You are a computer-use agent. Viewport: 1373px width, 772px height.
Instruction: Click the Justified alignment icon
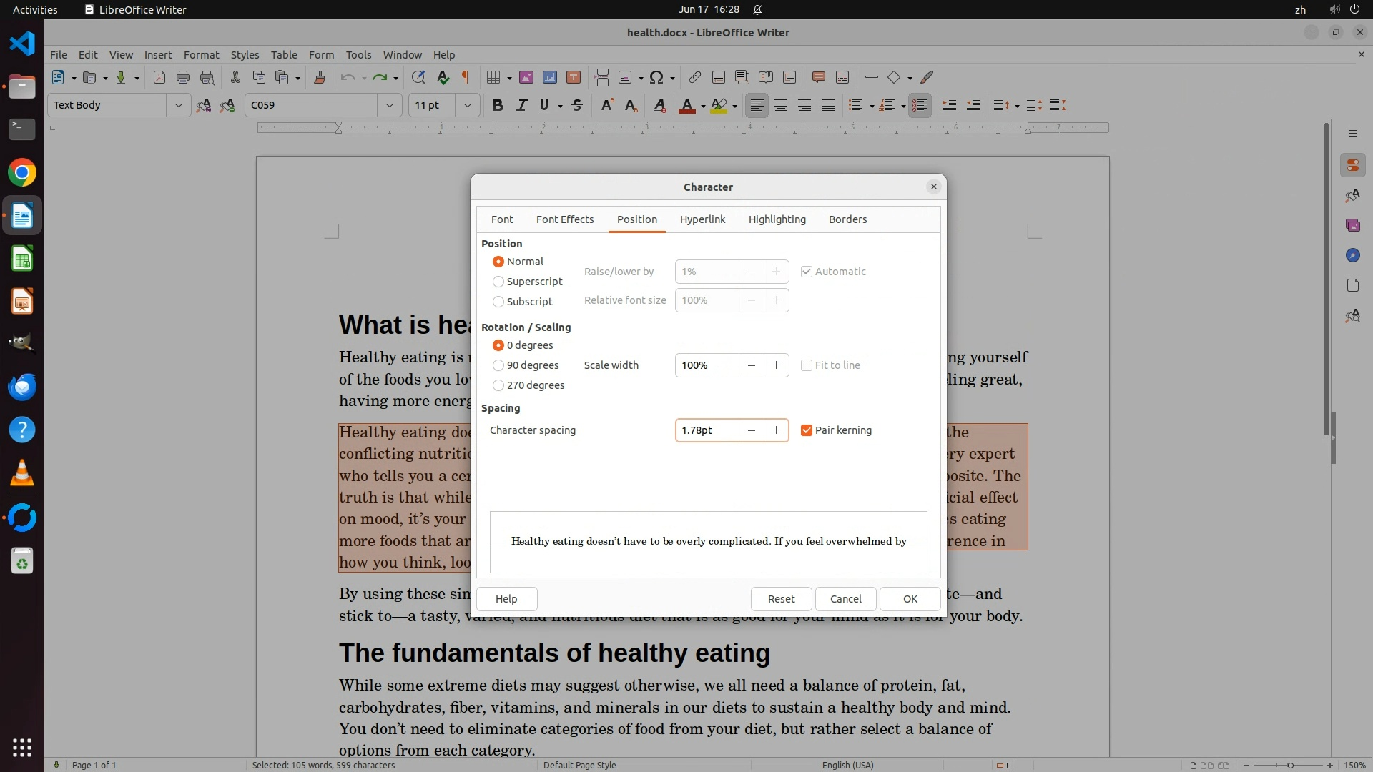[x=828, y=106]
